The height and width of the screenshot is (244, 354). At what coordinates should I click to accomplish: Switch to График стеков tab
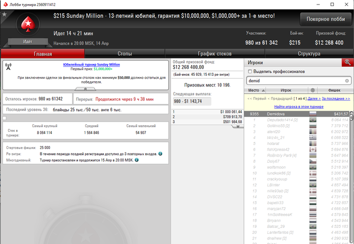[x=214, y=54]
